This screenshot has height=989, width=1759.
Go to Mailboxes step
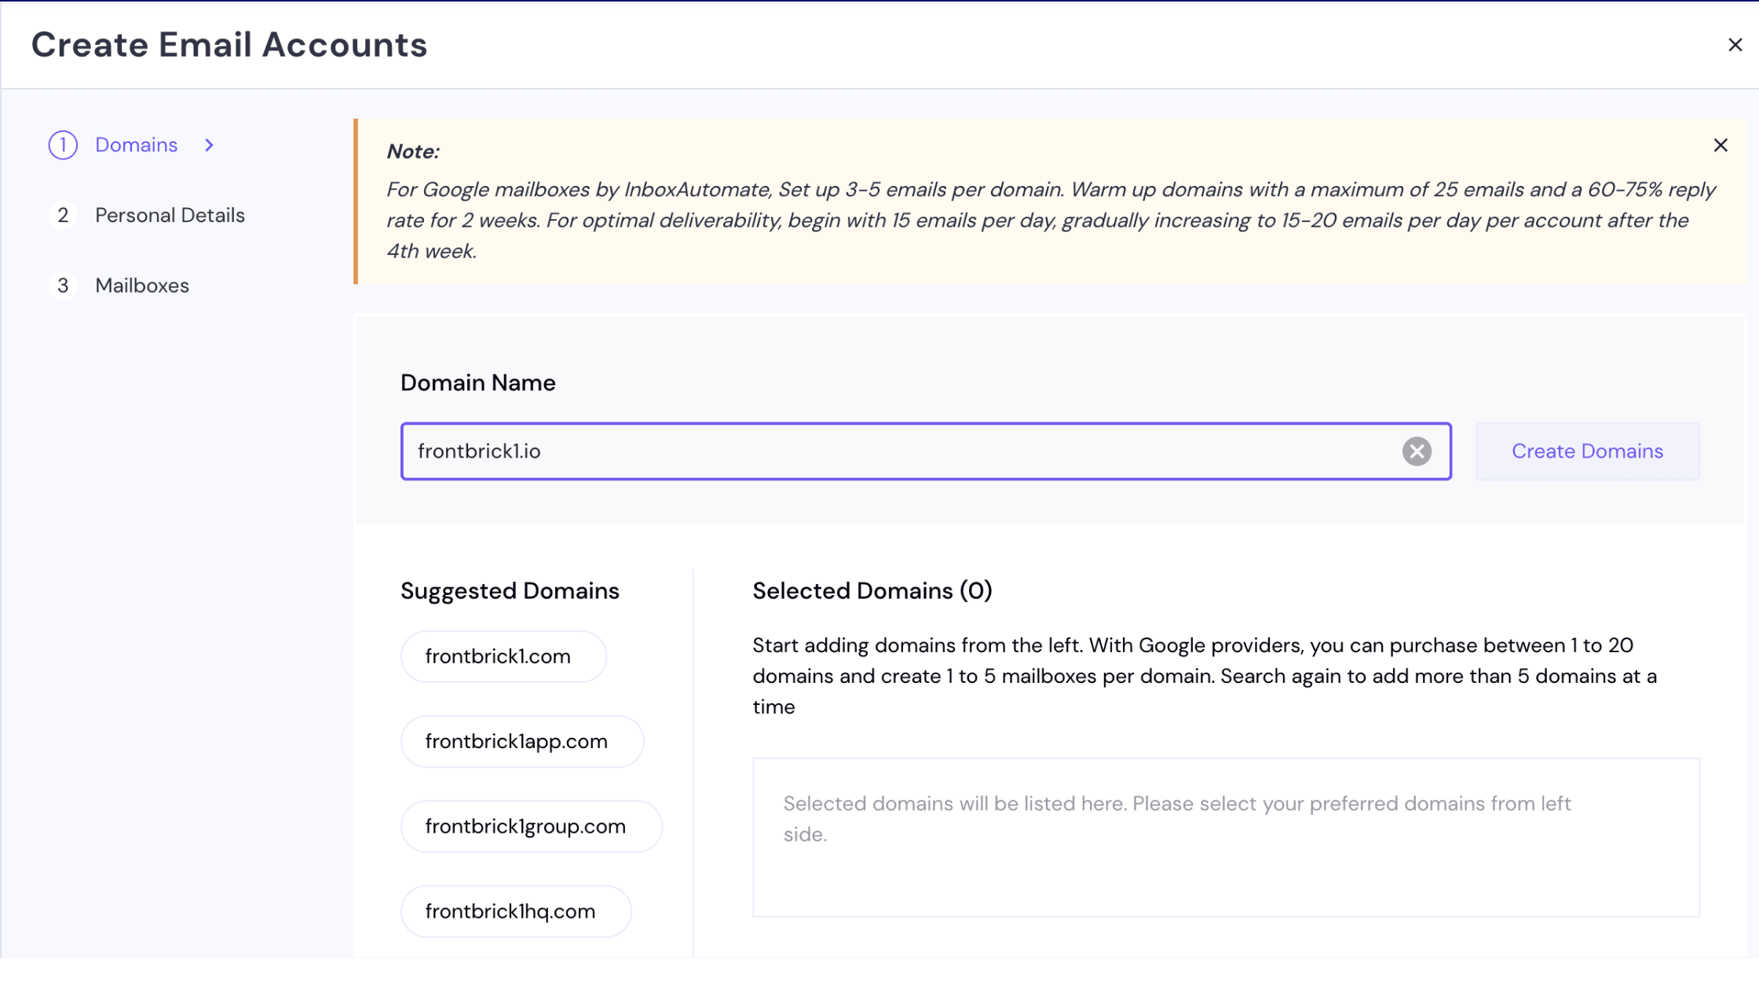coord(142,286)
